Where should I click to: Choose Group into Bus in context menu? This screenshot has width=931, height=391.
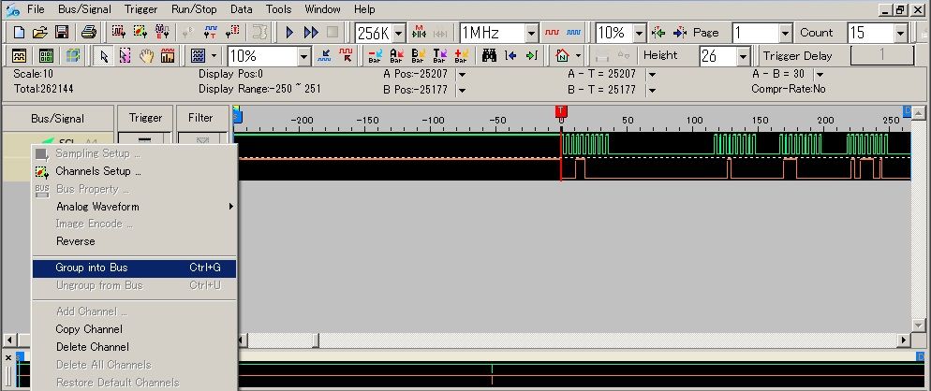pos(134,268)
